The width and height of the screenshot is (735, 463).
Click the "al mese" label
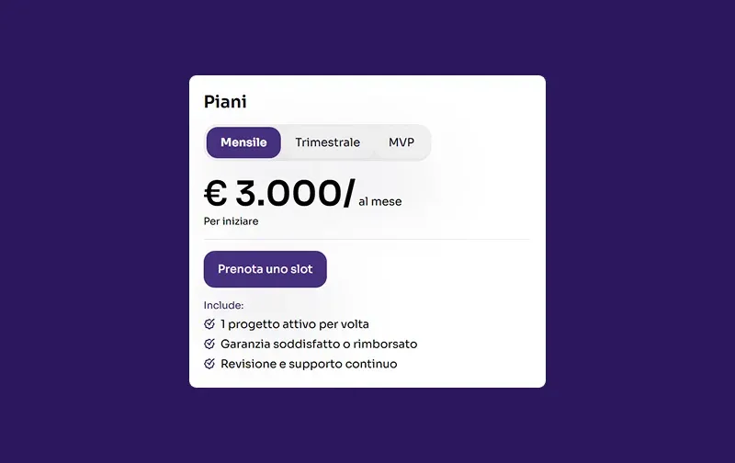(379, 201)
